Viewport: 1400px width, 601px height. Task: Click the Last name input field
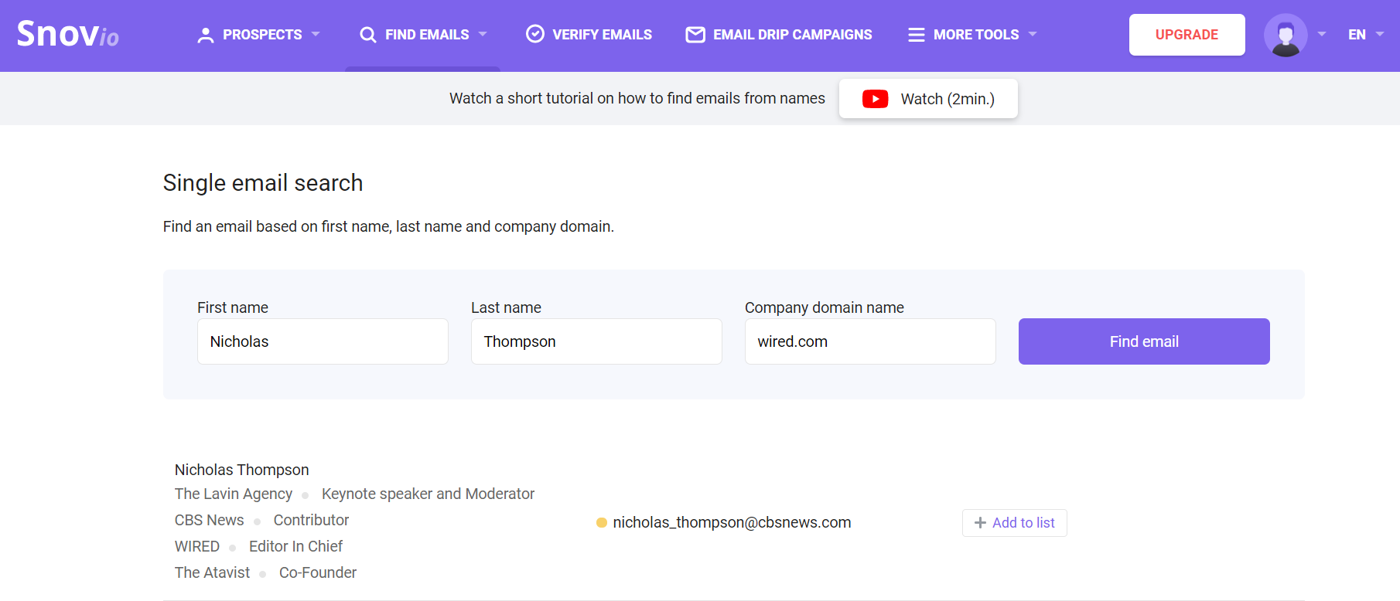pos(596,341)
